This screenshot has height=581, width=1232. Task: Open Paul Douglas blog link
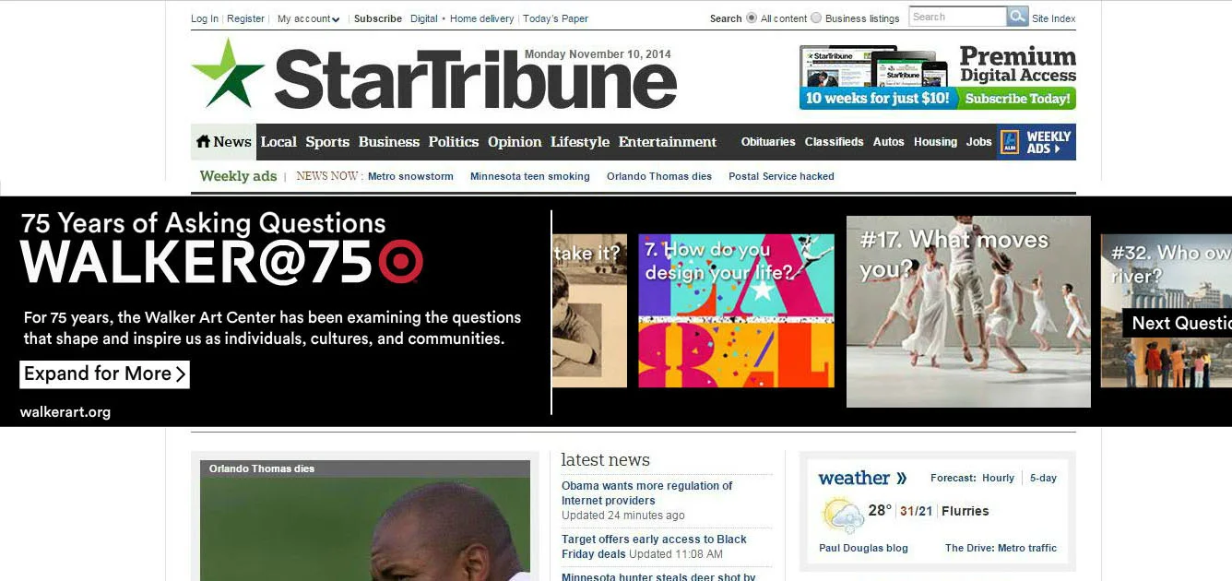point(863,548)
